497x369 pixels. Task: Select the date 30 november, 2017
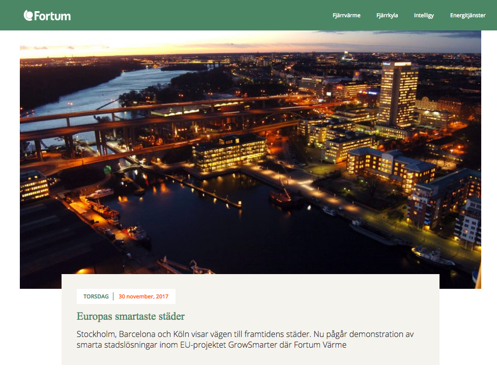143,296
